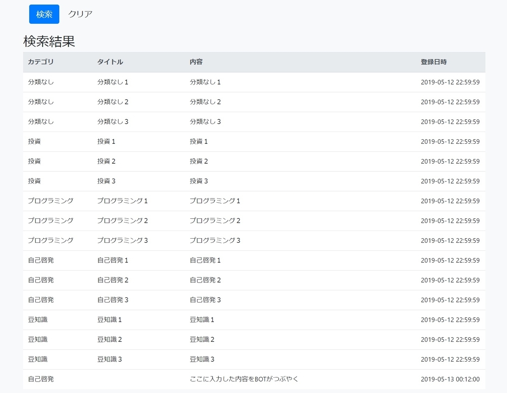Click timestamp in the 投資 2 row

click(x=450, y=162)
